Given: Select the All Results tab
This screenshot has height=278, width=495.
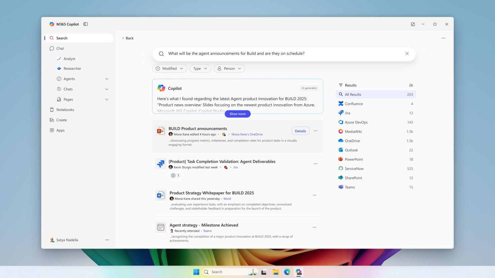Looking at the screenshot, I should [376, 94].
